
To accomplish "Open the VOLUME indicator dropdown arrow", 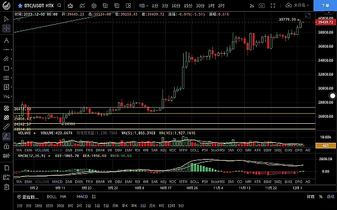I will (x=34, y=133).
